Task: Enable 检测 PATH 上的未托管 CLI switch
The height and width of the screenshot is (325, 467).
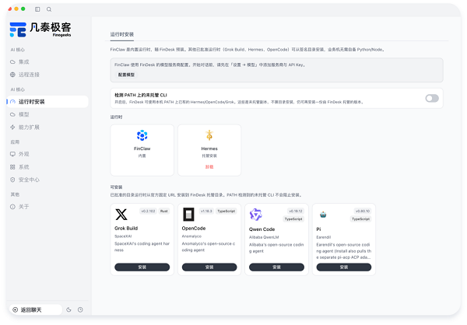Action: coord(432,98)
